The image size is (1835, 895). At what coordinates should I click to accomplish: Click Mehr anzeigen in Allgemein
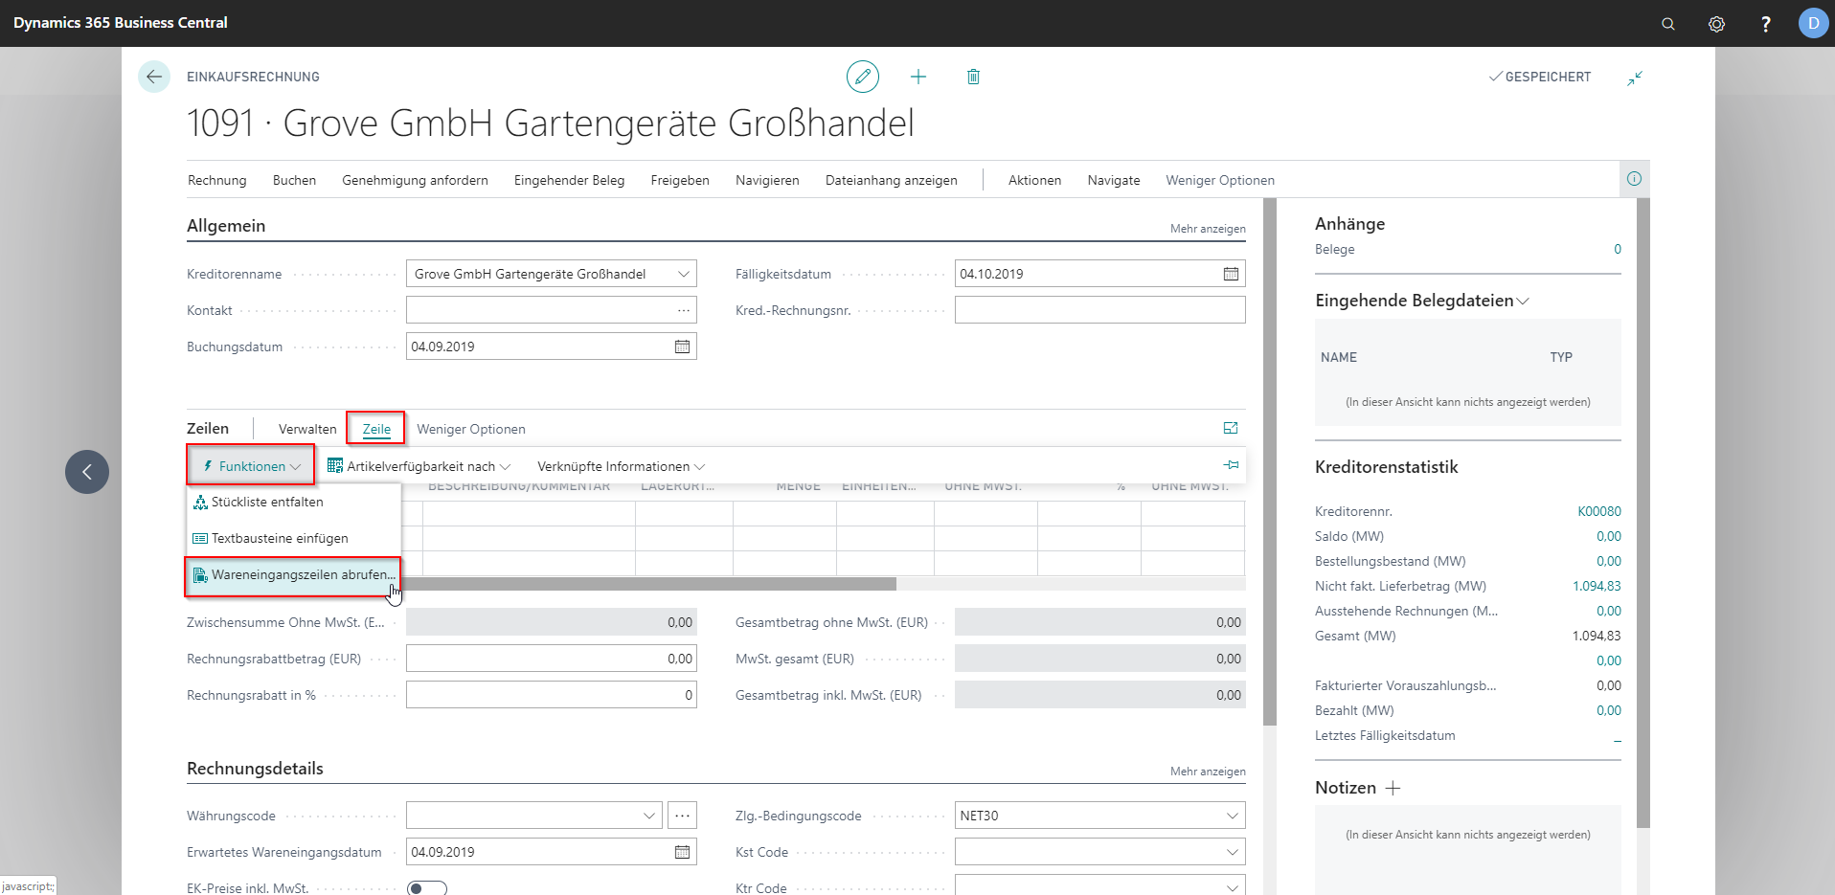pos(1208,229)
